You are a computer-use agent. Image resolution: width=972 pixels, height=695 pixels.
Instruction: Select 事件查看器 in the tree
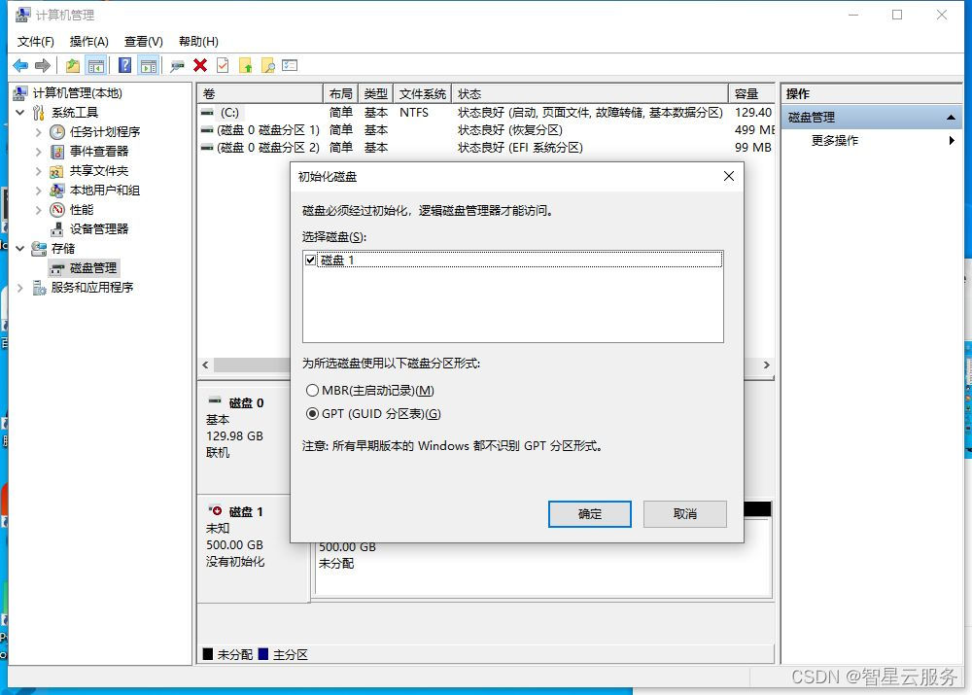pos(99,152)
